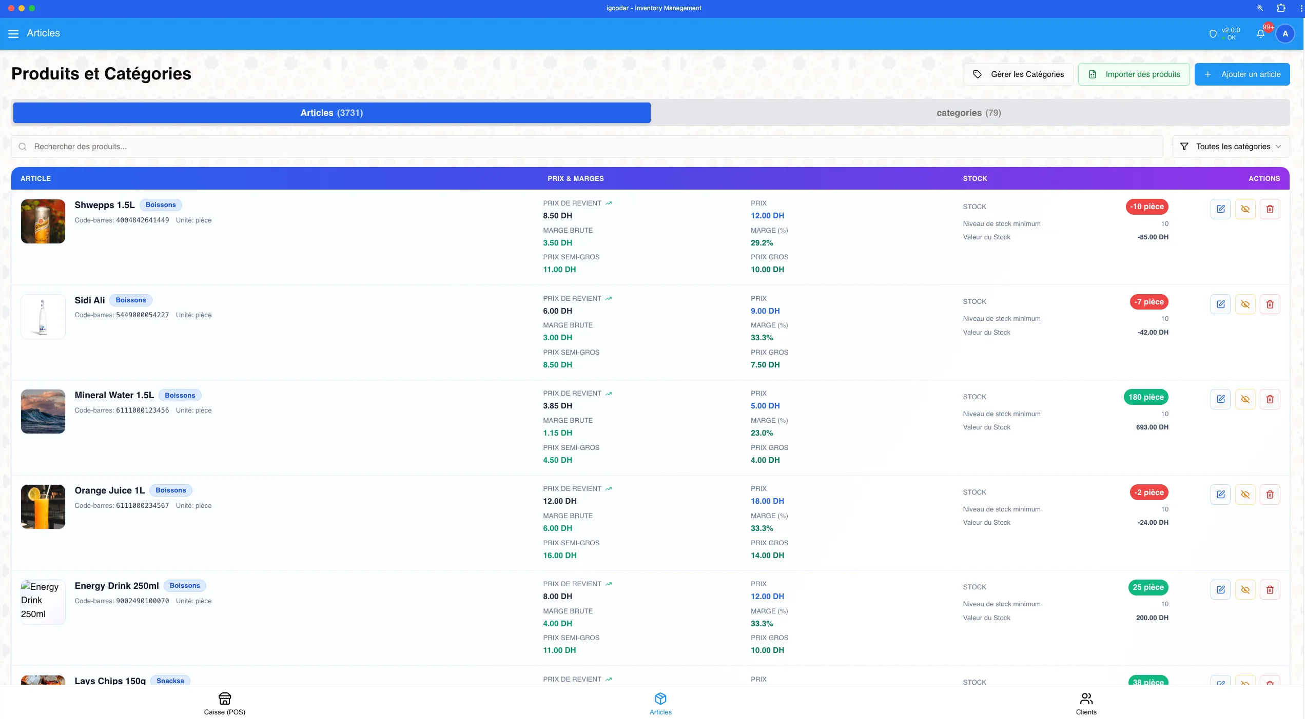
Task: Open the Caisse (POS) bottom tab
Action: [224, 704]
